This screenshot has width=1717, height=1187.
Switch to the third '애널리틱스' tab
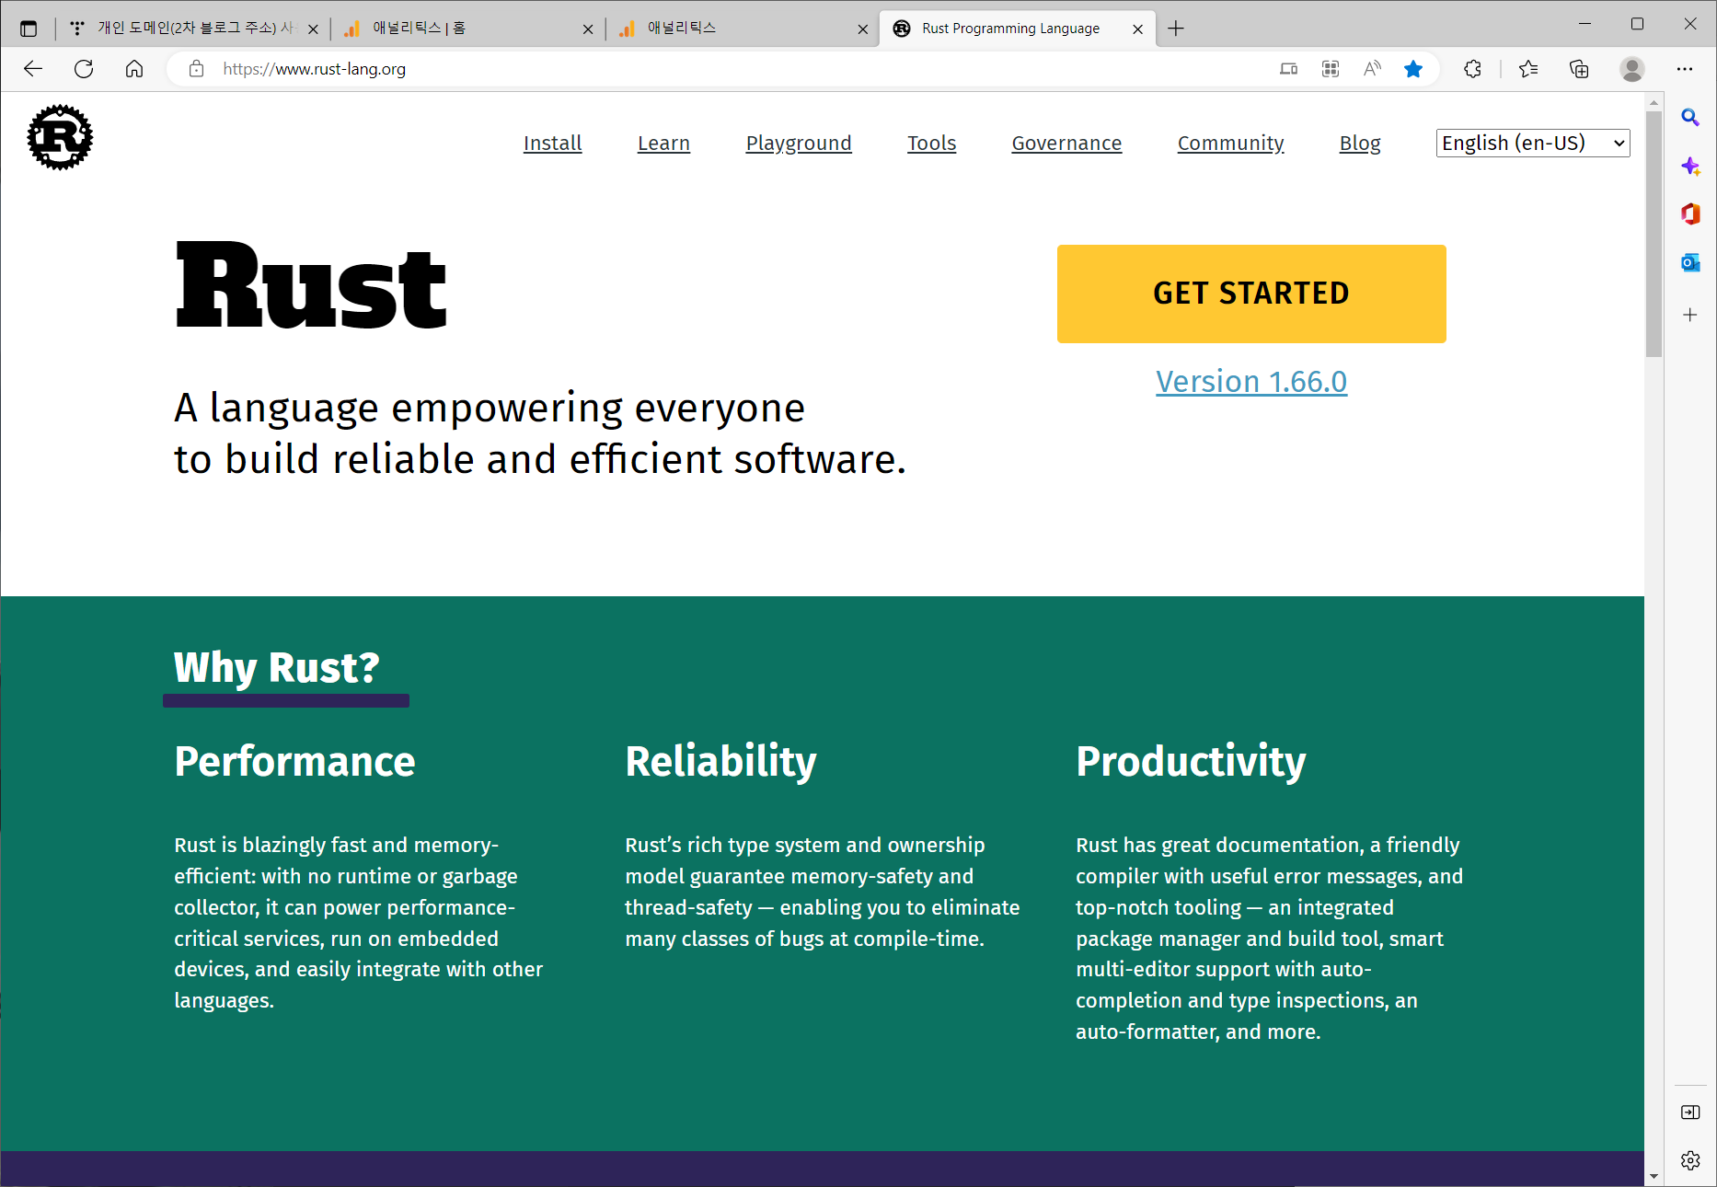pos(742,29)
